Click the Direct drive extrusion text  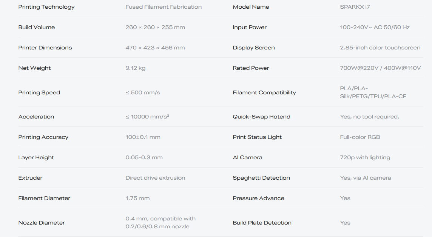[155, 178]
